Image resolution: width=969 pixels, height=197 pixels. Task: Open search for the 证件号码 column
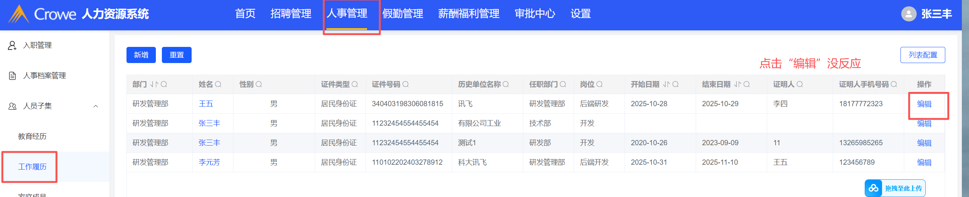tap(405, 84)
